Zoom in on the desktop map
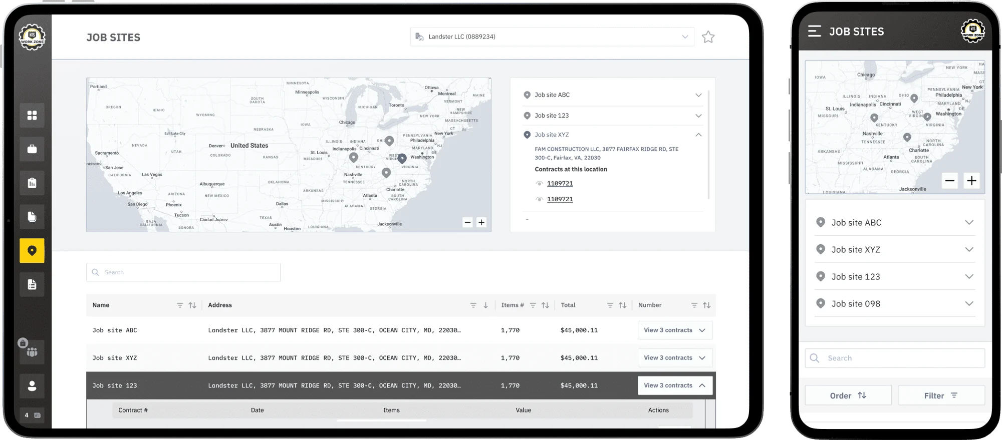 click(481, 222)
